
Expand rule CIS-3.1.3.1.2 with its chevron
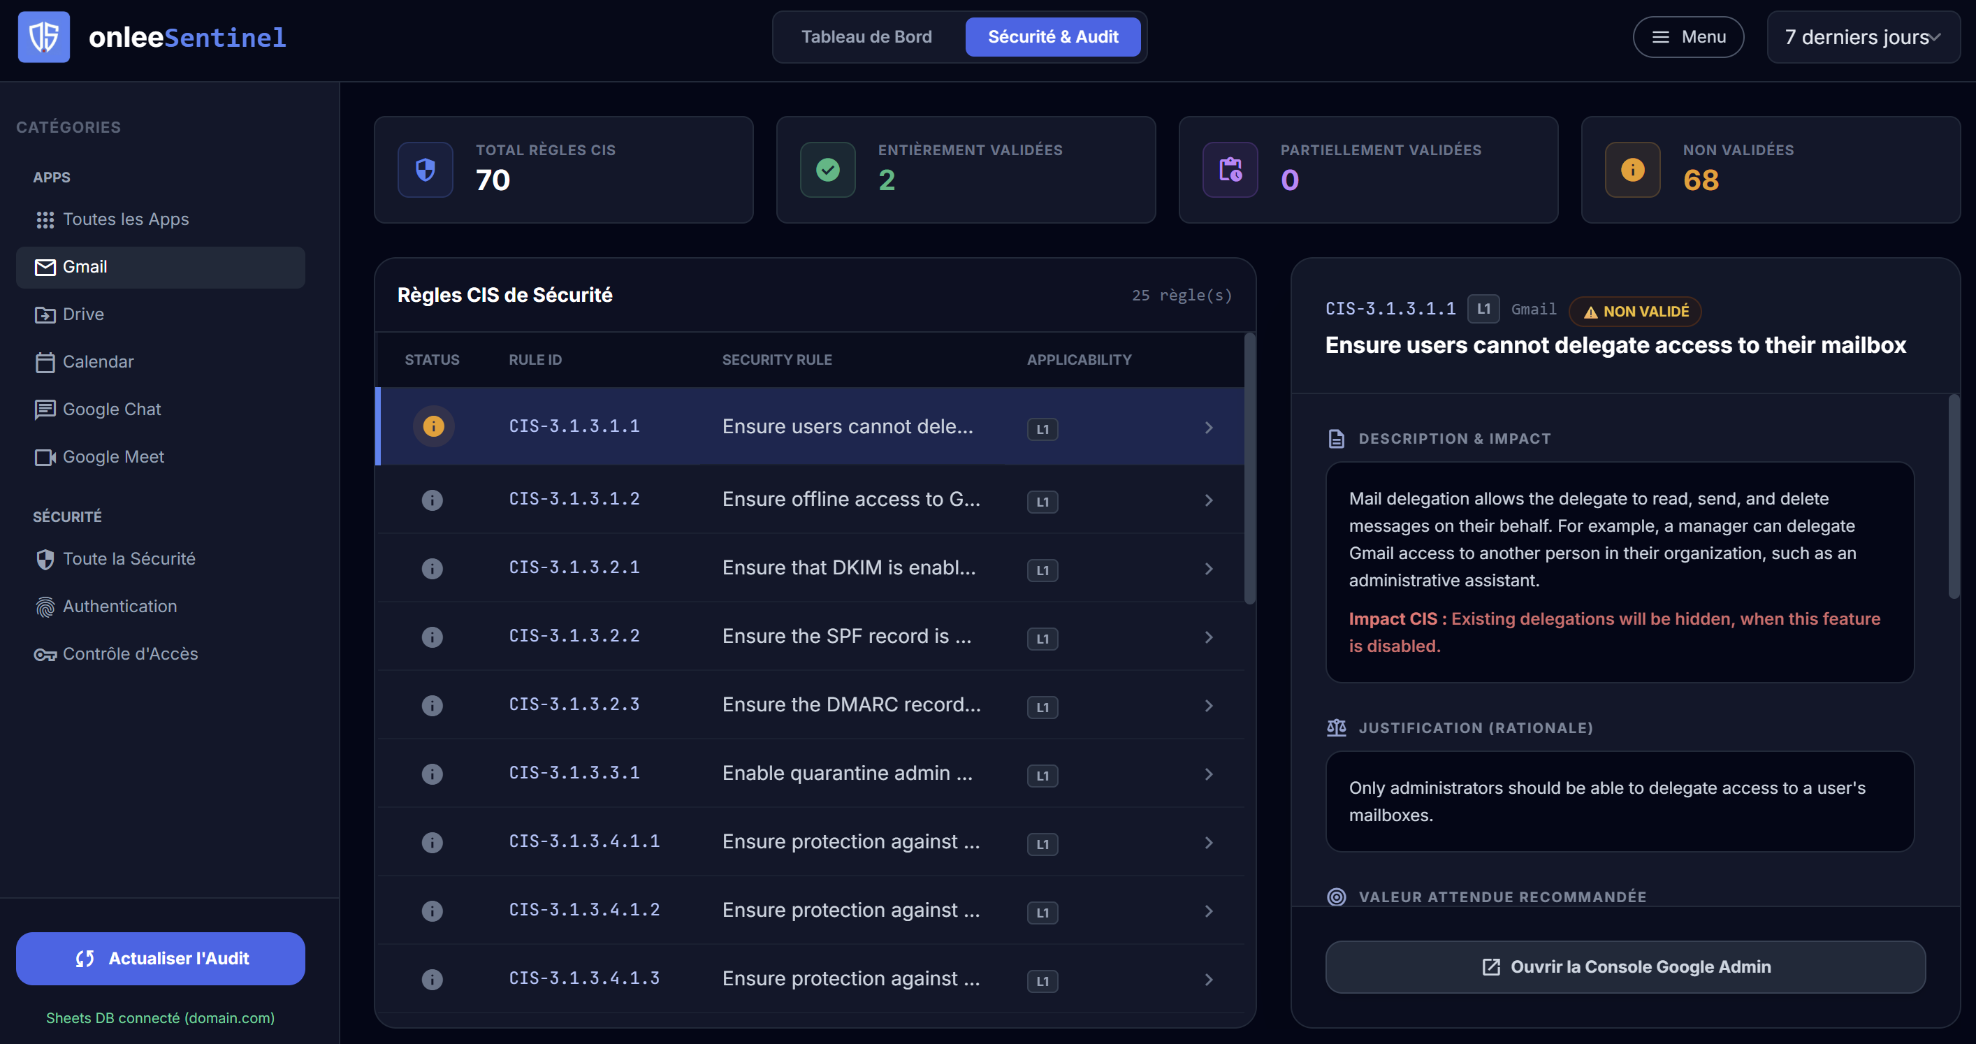click(1208, 500)
